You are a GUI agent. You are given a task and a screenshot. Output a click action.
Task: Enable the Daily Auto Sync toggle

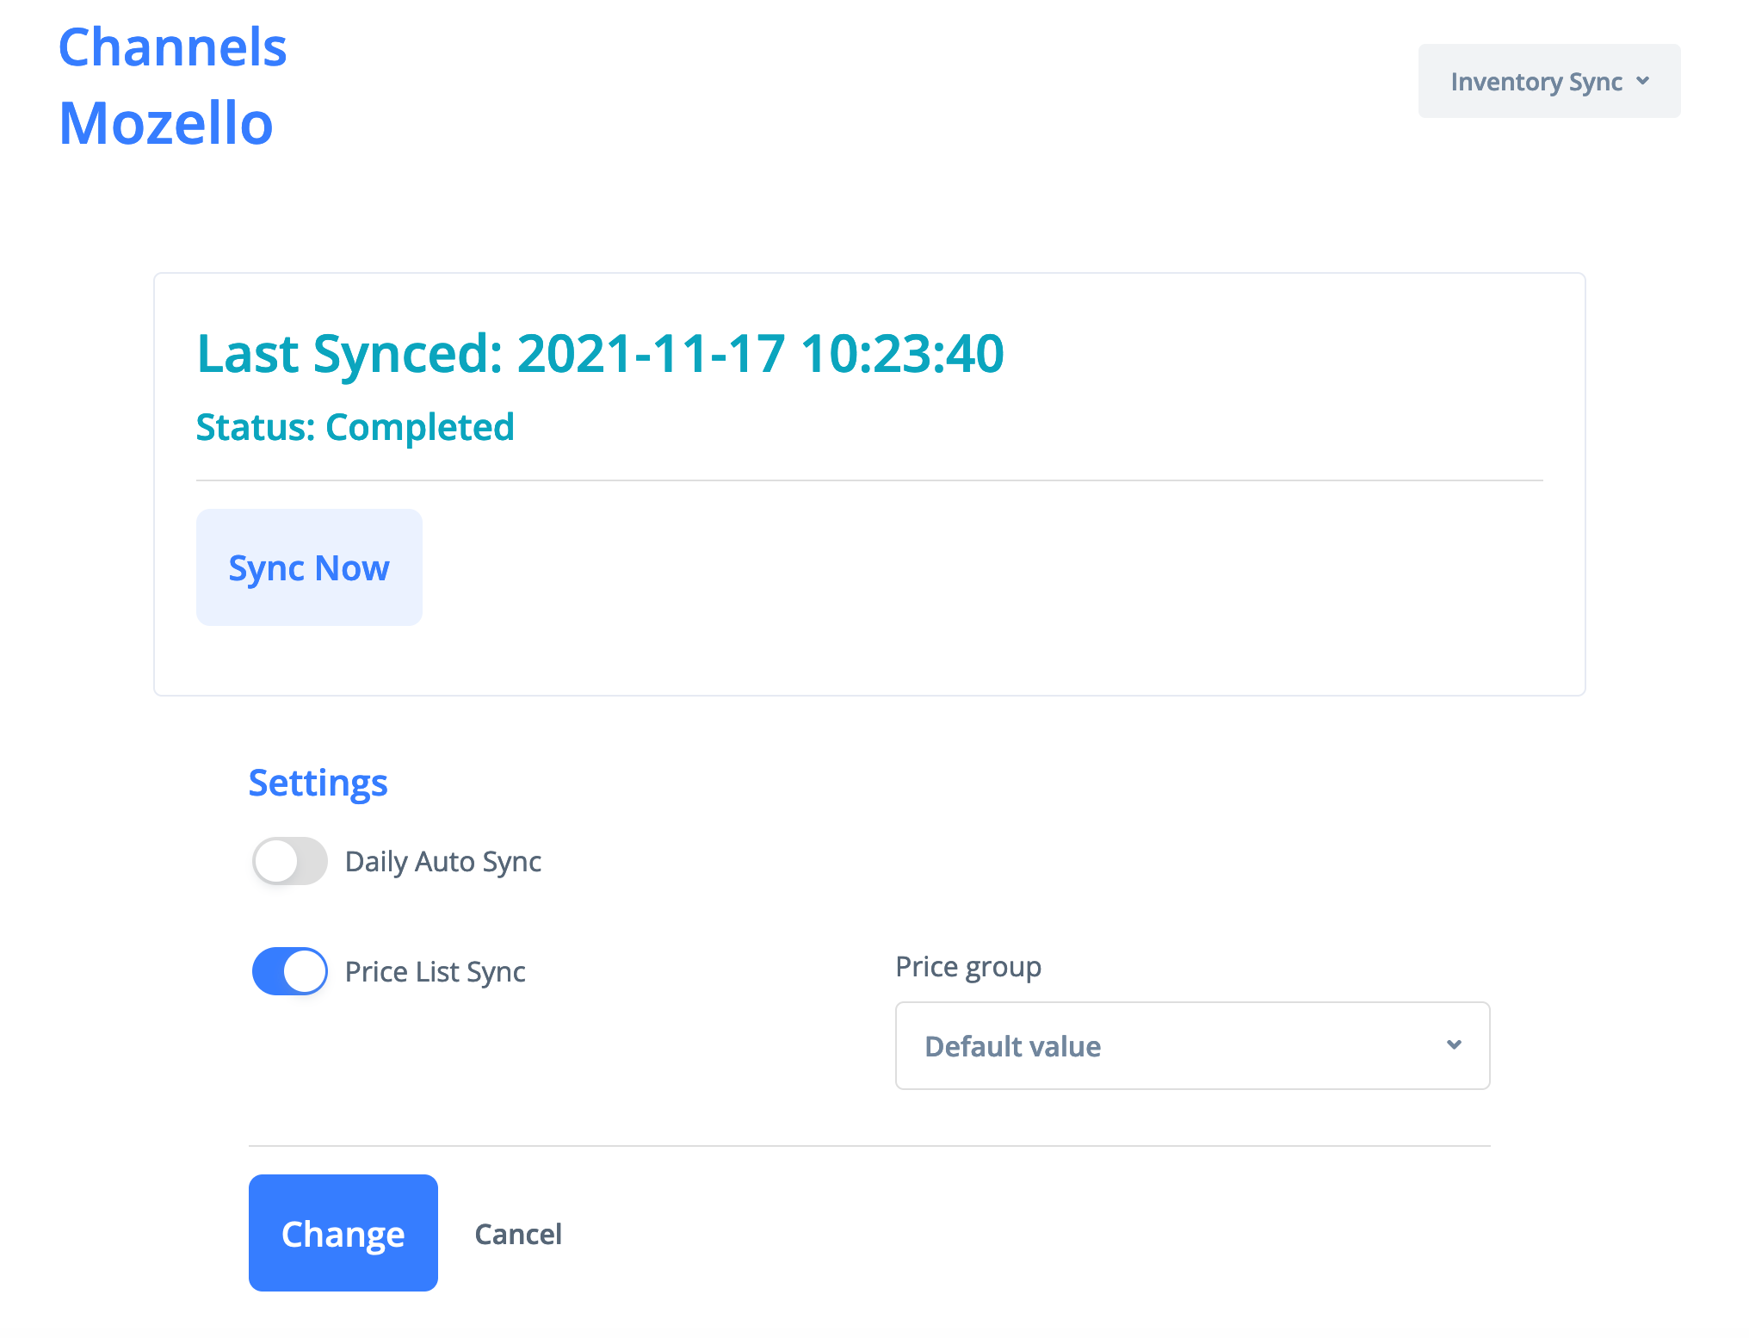point(290,861)
